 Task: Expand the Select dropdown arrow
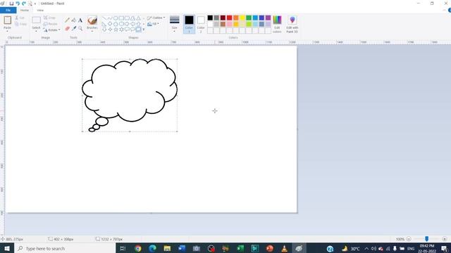tap(36, 31)
